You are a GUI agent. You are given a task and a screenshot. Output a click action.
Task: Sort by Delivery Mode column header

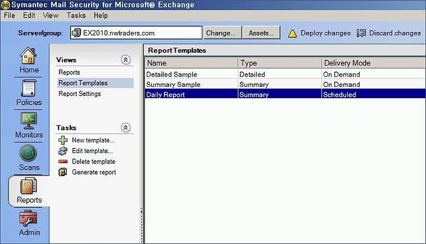pos(373,63)
